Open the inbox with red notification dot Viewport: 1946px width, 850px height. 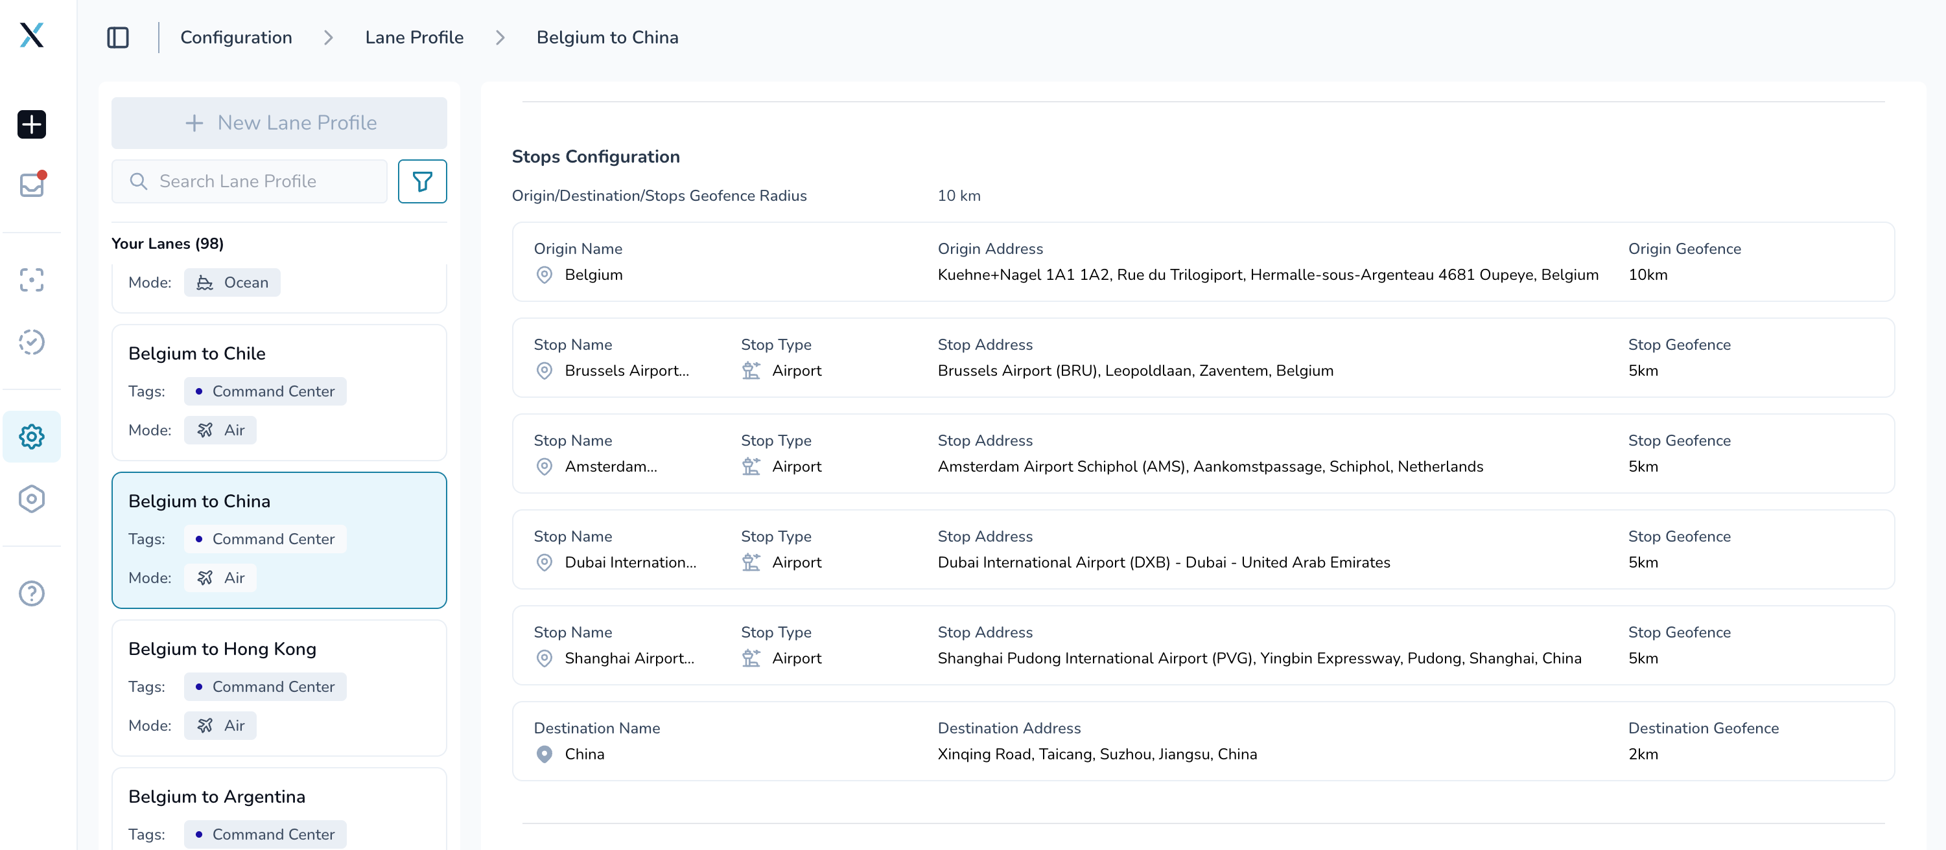32,184
